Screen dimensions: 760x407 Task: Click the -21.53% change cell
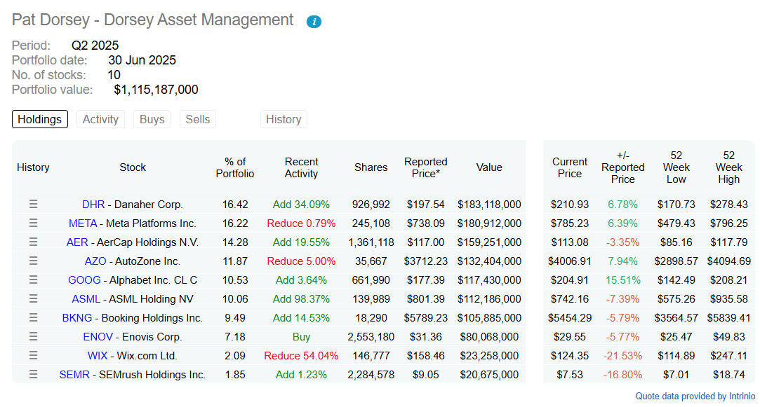tap(623, 355)
